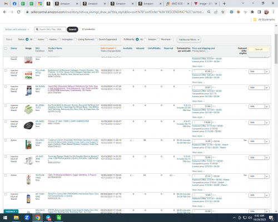Click the Search button
Screen dimensions: 278x222
[x=72, y=29]
